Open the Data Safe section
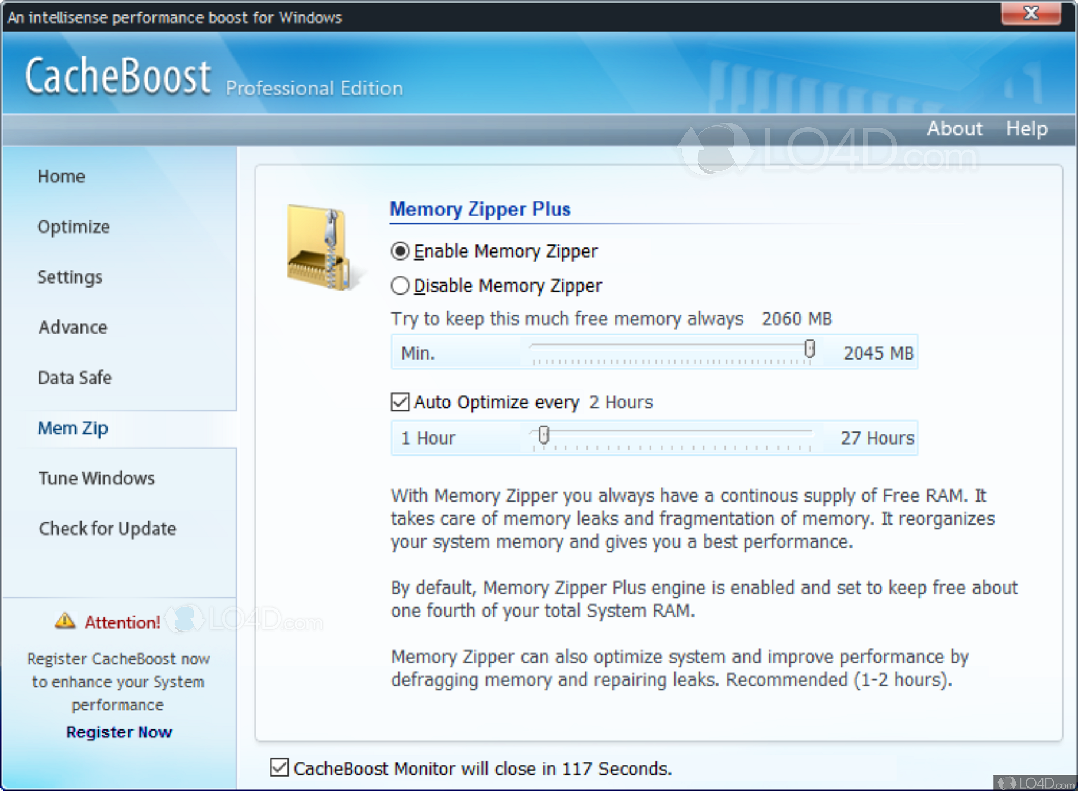1078x791 pixels. tap(75, 377)
